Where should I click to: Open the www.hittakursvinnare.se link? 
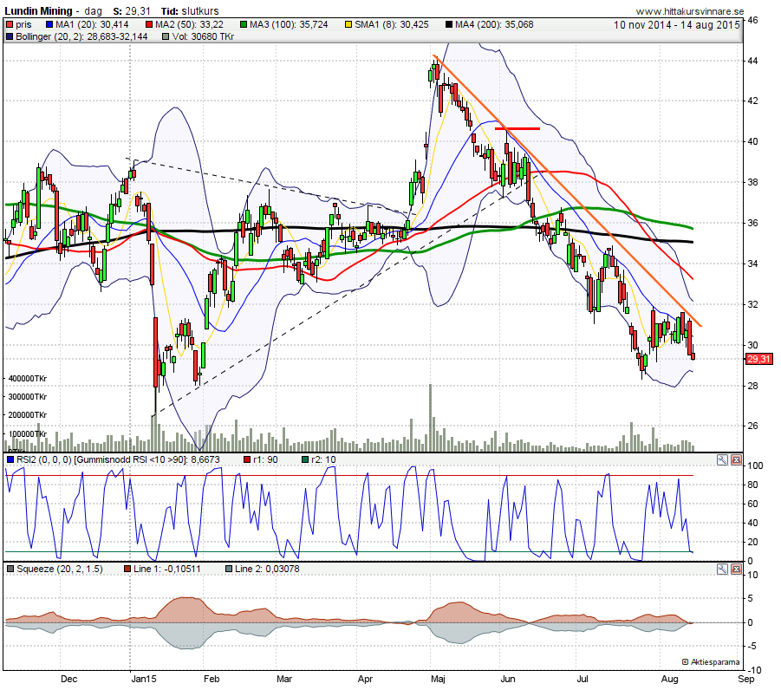690,11
